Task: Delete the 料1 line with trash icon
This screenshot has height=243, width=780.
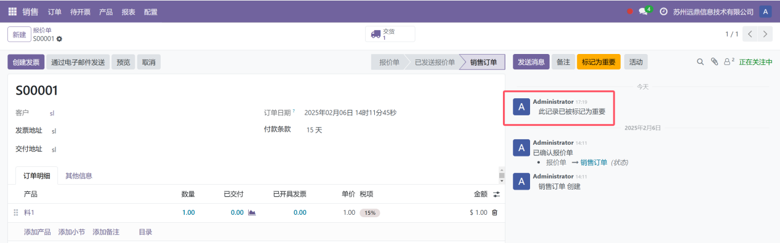Action: tap(494, 212)
